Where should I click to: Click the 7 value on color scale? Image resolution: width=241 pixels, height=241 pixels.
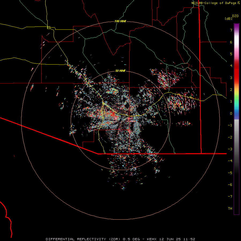coord(231,30)
